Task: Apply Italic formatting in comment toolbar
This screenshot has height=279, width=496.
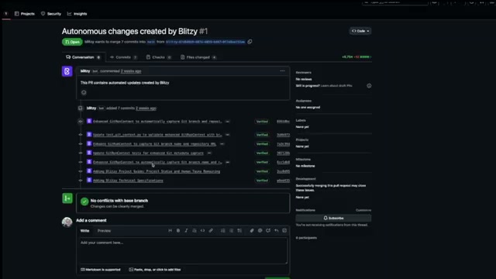Action: pyautogui.click(x=186, y=231)
